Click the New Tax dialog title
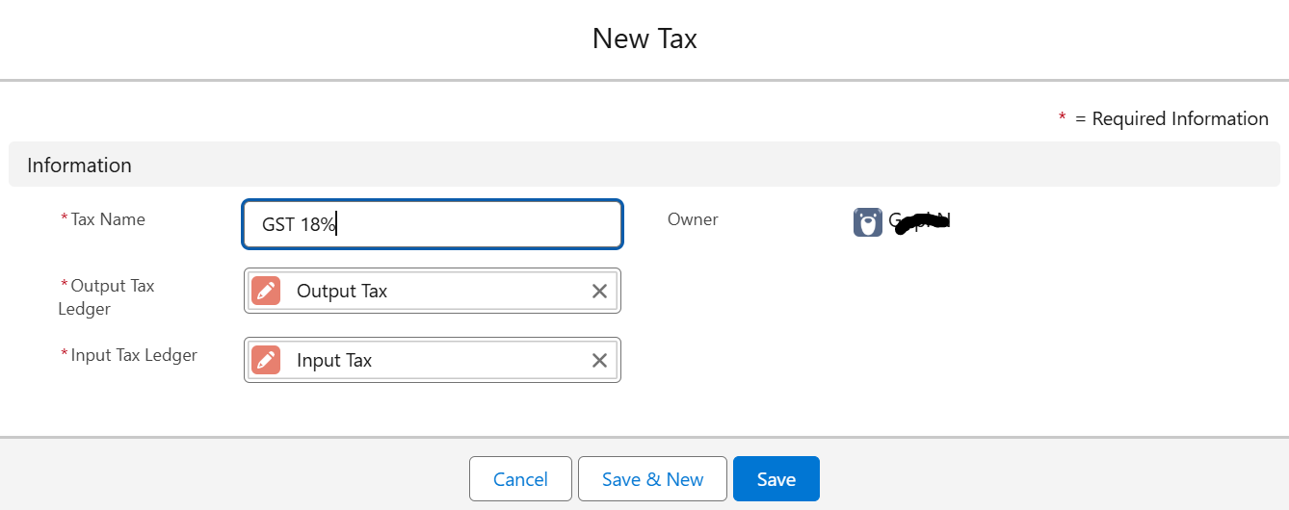The height and width of the screenshot is (510, 1289). 644,38
